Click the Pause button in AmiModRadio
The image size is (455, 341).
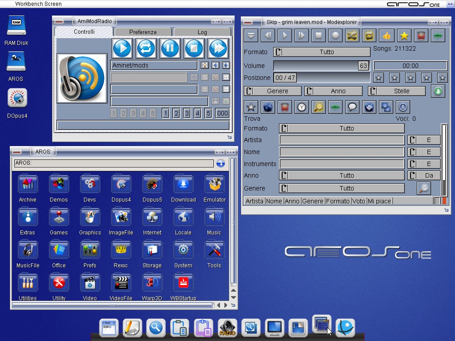[170, 48]
